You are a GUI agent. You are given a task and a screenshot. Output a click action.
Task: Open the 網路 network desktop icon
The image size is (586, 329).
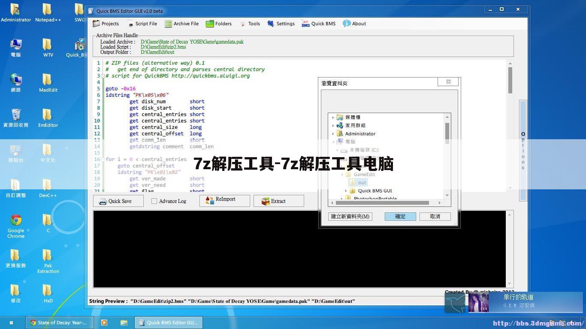(16, 83)
